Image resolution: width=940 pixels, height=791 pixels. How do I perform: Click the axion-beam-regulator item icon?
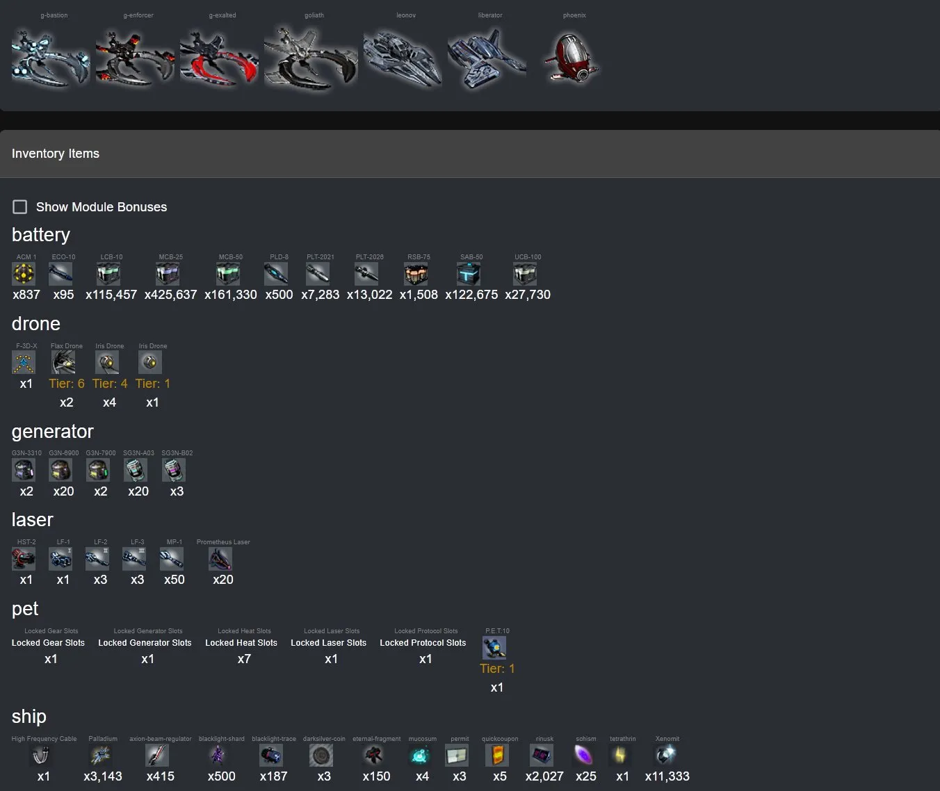coord(157,756)
